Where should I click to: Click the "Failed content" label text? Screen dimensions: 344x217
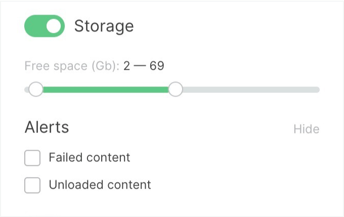[x=90, y=158]
